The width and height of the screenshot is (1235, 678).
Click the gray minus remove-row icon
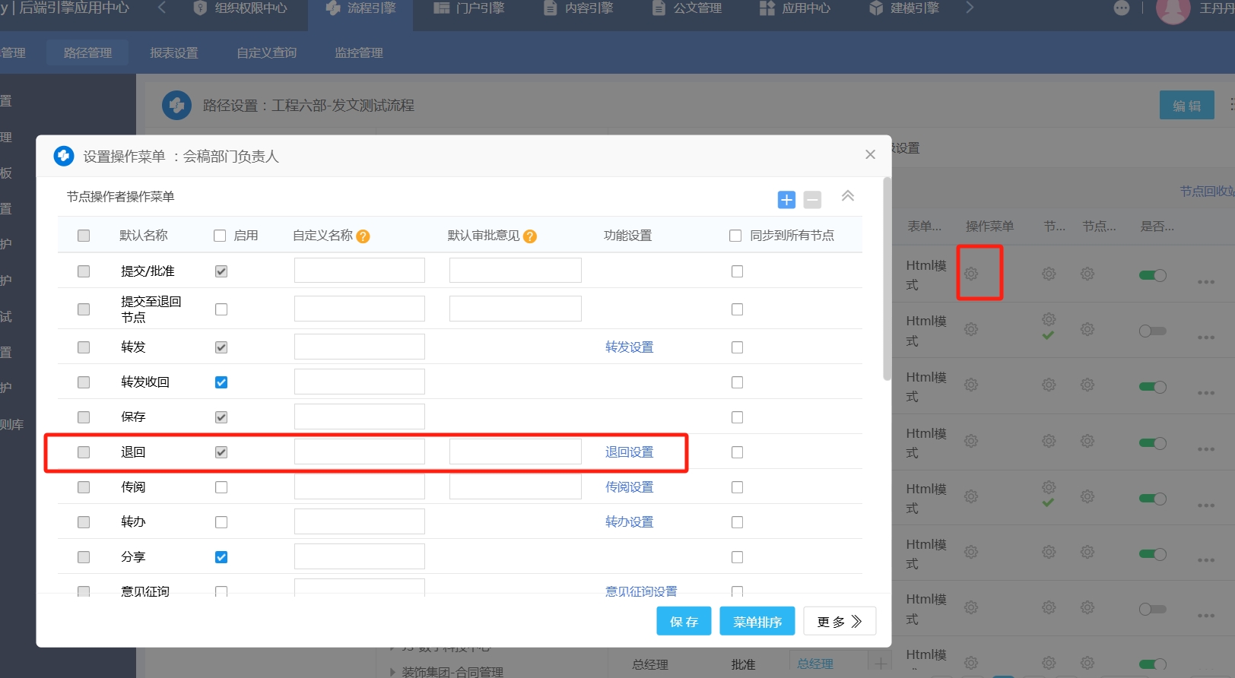pyautogui.click(x=812, y=200)
